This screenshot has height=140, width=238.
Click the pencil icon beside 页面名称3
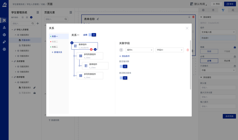pos(34,88)
